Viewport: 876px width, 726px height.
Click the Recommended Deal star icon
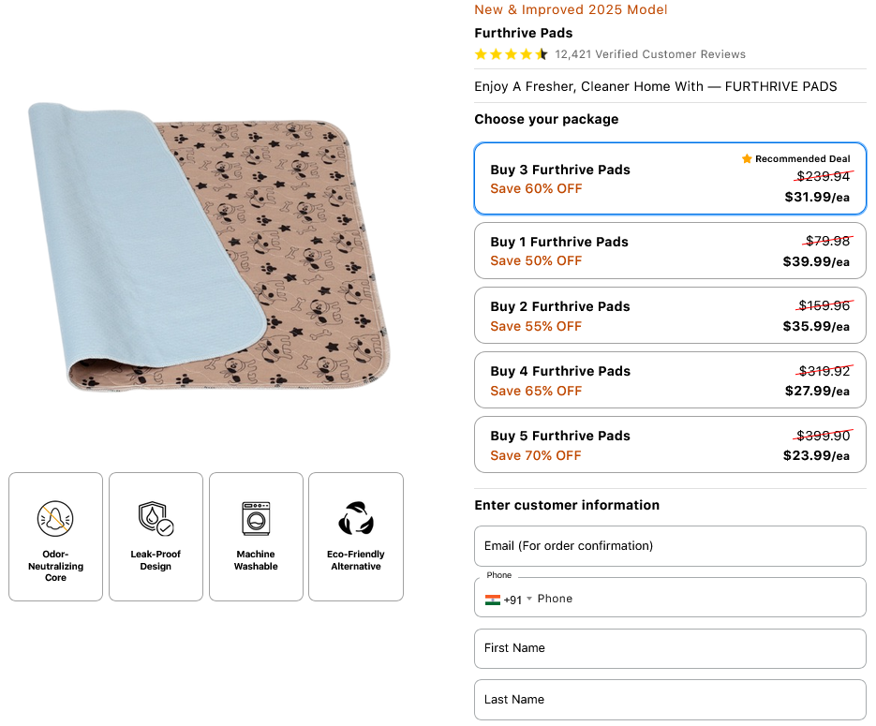(x=747, y=159)
